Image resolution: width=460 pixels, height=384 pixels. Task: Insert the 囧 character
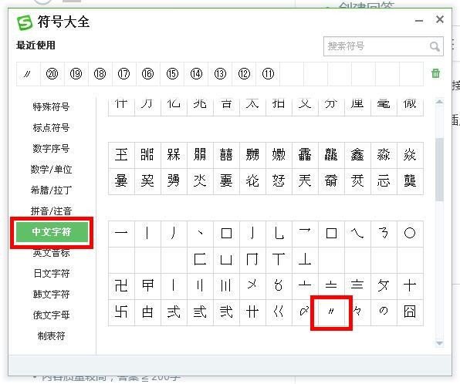[410, 312]
